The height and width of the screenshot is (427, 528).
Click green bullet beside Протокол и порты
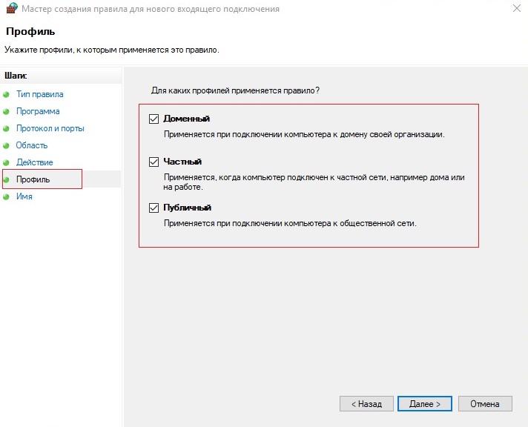6,129
